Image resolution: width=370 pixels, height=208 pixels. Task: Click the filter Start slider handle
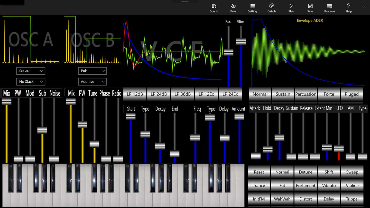point(131,116)
